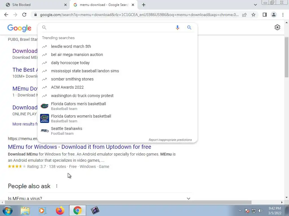
Task: Select suggestion daily horoscope today
Action: pyautogui.click(x=117, y=63)
